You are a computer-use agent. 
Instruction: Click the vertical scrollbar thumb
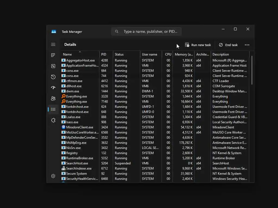tap(252, 70)
